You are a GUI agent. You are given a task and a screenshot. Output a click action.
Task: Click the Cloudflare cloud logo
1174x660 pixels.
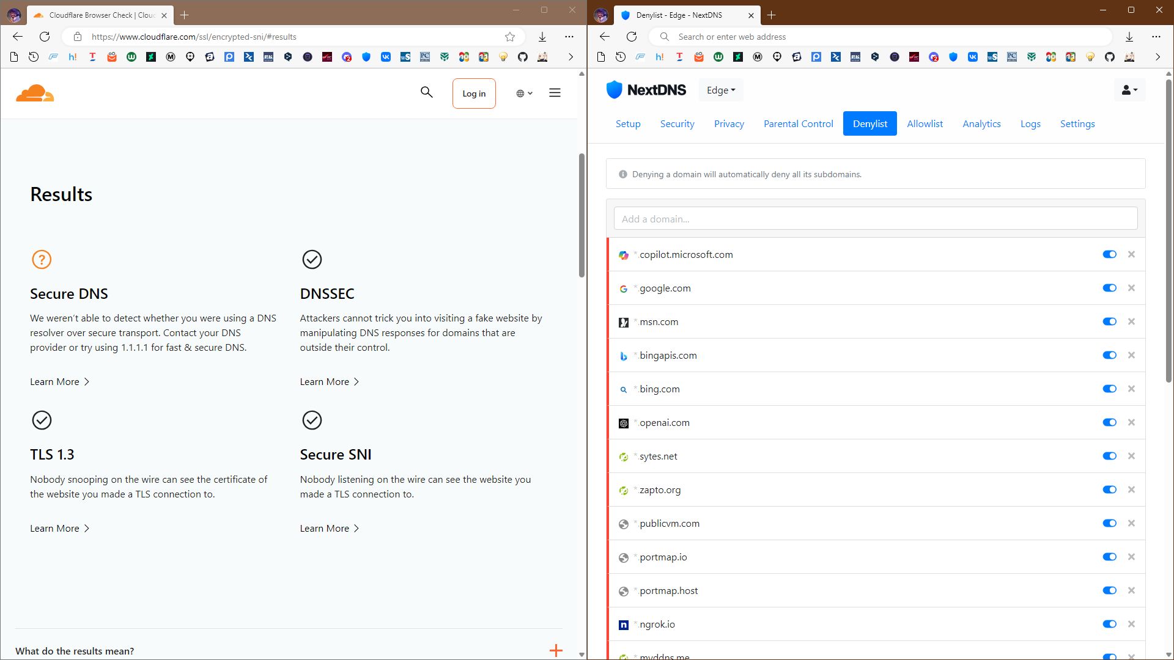(35, 93)
